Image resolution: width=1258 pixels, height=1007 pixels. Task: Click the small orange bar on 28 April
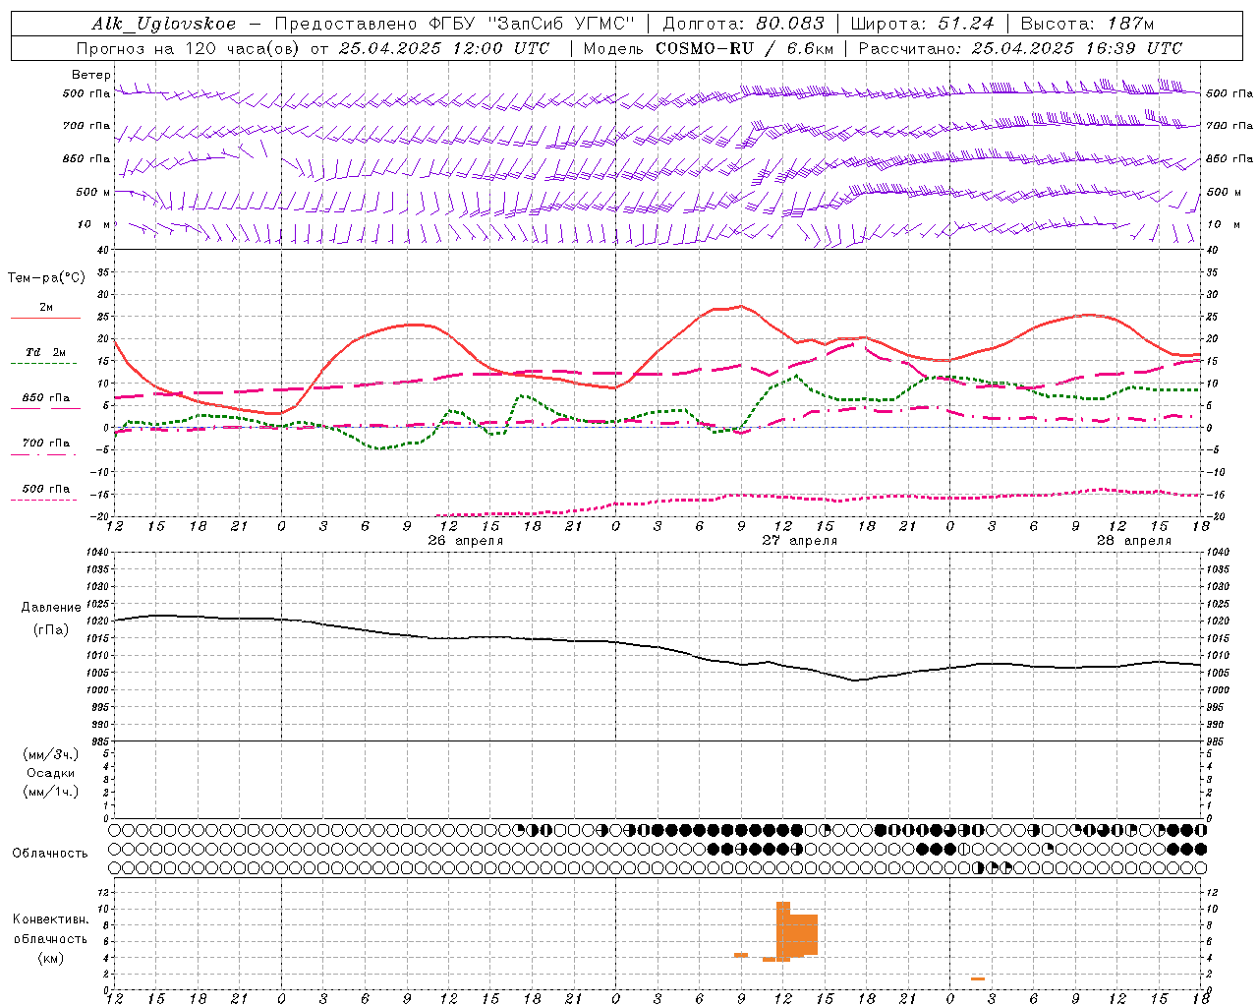coord(977,978)
